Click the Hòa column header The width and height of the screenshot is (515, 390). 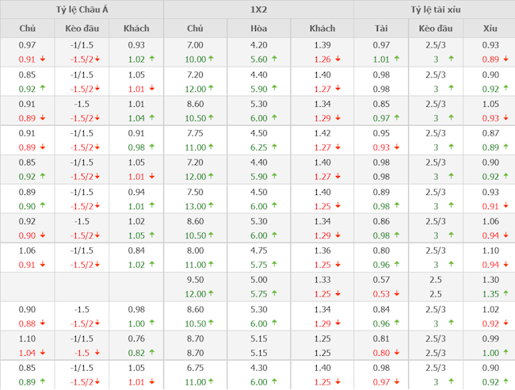[x=258, y=29]
